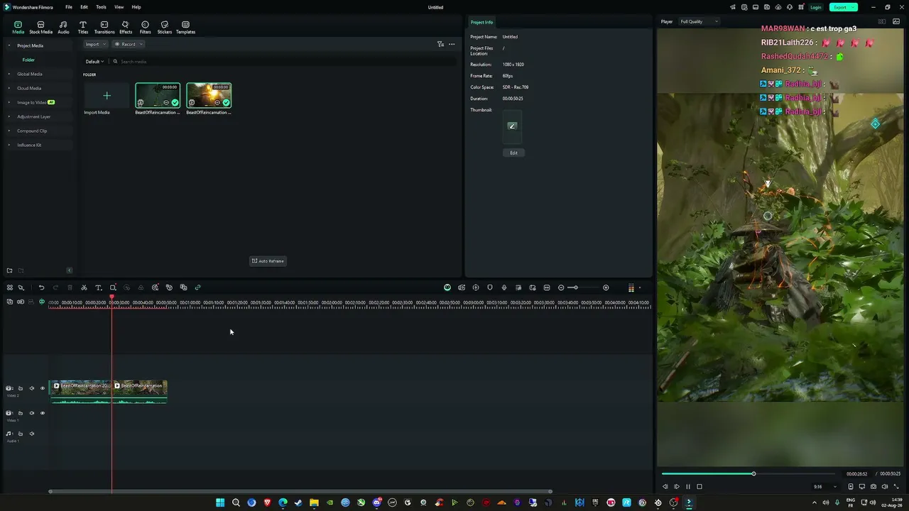Open the media filter icon

tap(440, 44)
